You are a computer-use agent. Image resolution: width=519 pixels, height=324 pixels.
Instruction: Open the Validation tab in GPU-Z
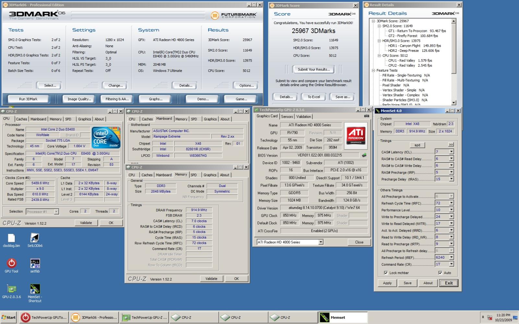(x=304, y=116)
